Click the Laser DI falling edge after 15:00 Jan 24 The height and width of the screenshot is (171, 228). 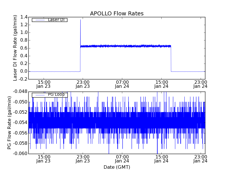(171, 59)
